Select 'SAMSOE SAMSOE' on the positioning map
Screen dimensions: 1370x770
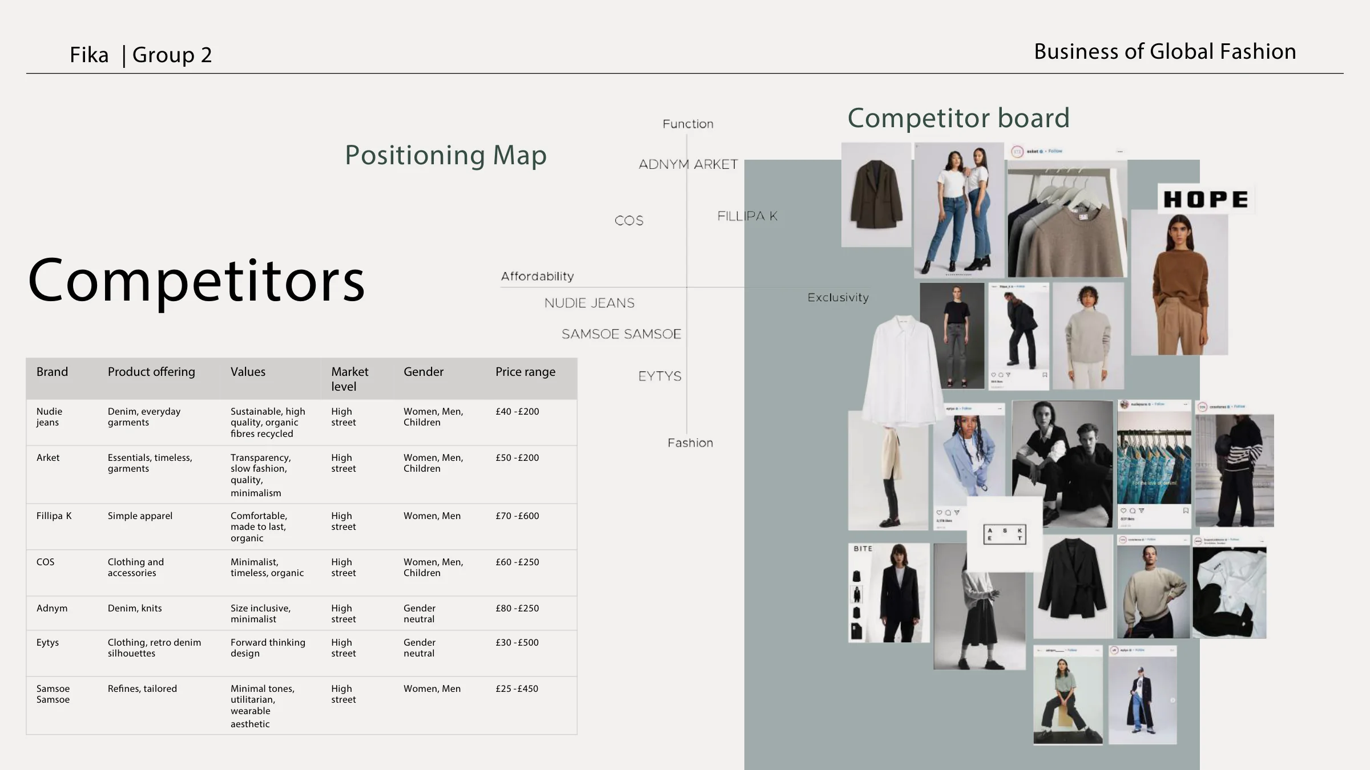tap(621, 334)
